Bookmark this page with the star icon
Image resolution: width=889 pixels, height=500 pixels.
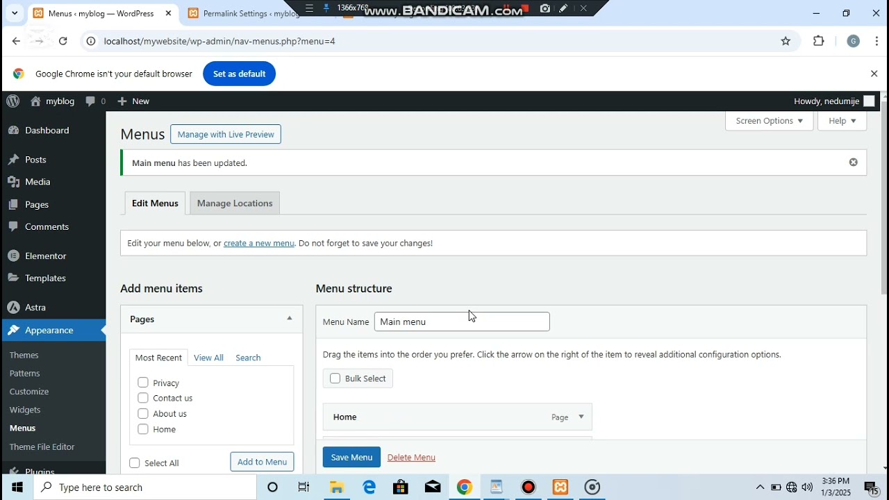[x=786, y=42]
